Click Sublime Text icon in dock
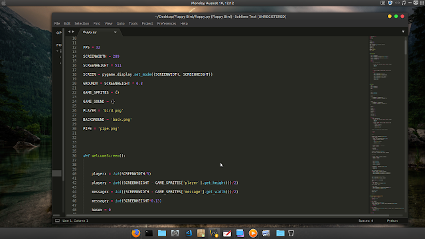This screenshot has height=239, width=425. click(x=214, y=233)
